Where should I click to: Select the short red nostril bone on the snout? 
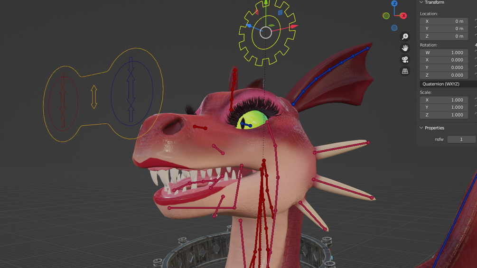point(200,127)
